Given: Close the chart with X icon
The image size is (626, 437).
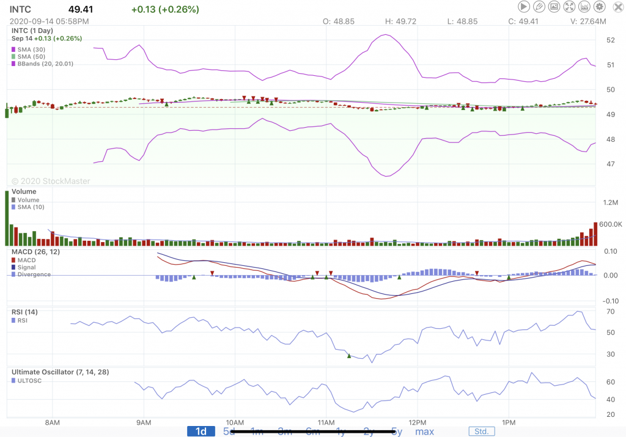Looking at the screenshot, I should tap(615, 7).
